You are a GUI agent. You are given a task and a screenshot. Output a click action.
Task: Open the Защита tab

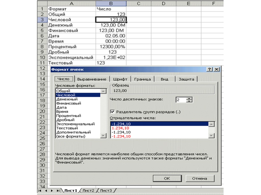(186, 79)
